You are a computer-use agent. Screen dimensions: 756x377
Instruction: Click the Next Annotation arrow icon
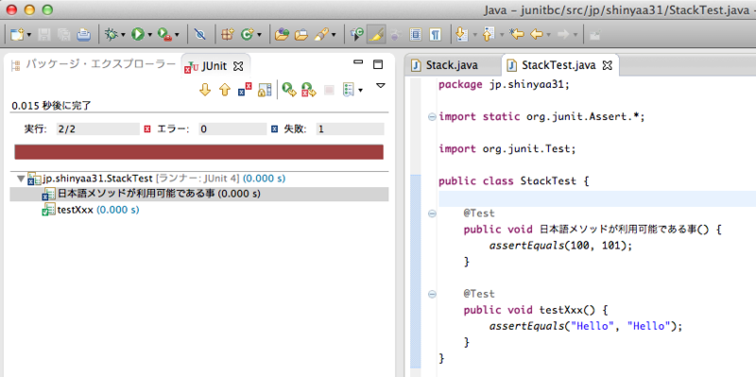(462, 34)
